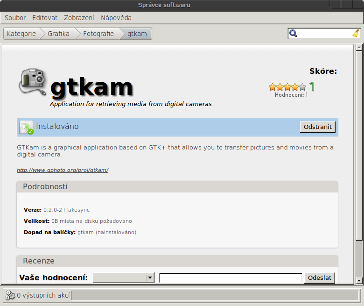Click 'gtkam (nainstalováno)' text
Viewport: 364px width, 306px height.
[107, 232]
